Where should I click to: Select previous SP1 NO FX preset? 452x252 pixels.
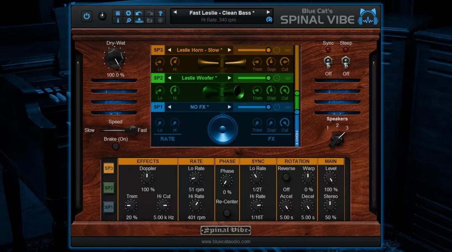pos(169,107)
